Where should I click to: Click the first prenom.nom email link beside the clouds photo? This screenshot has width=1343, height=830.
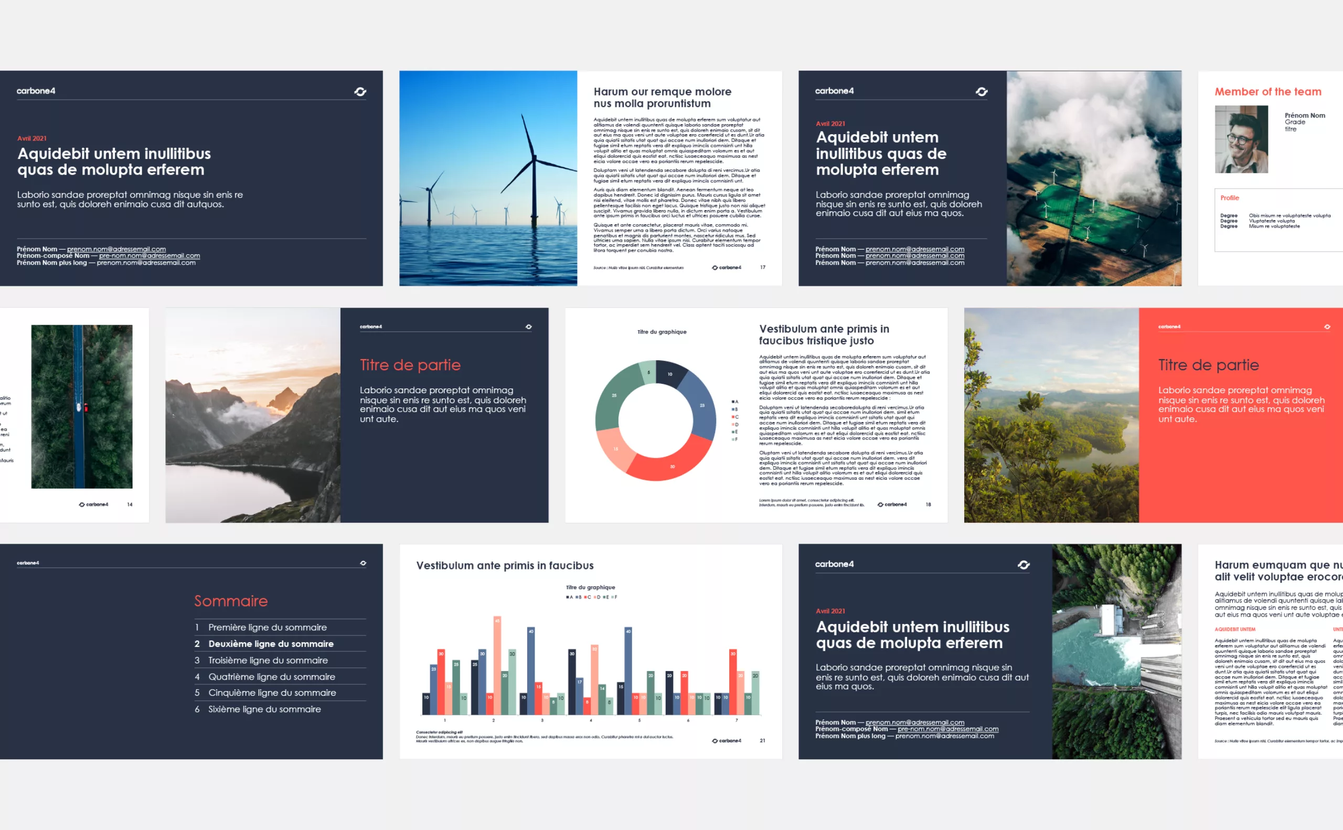click(914, 249)
